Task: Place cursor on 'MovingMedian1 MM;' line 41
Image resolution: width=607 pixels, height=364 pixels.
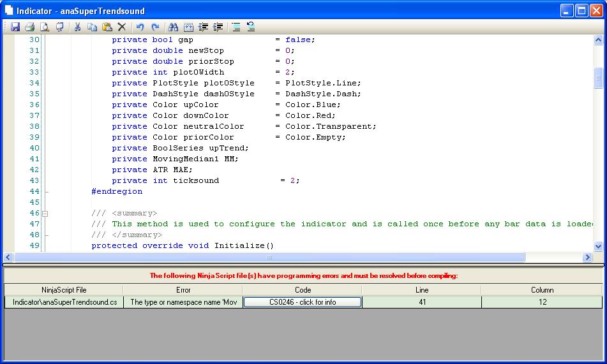Action: click(195, 159)
